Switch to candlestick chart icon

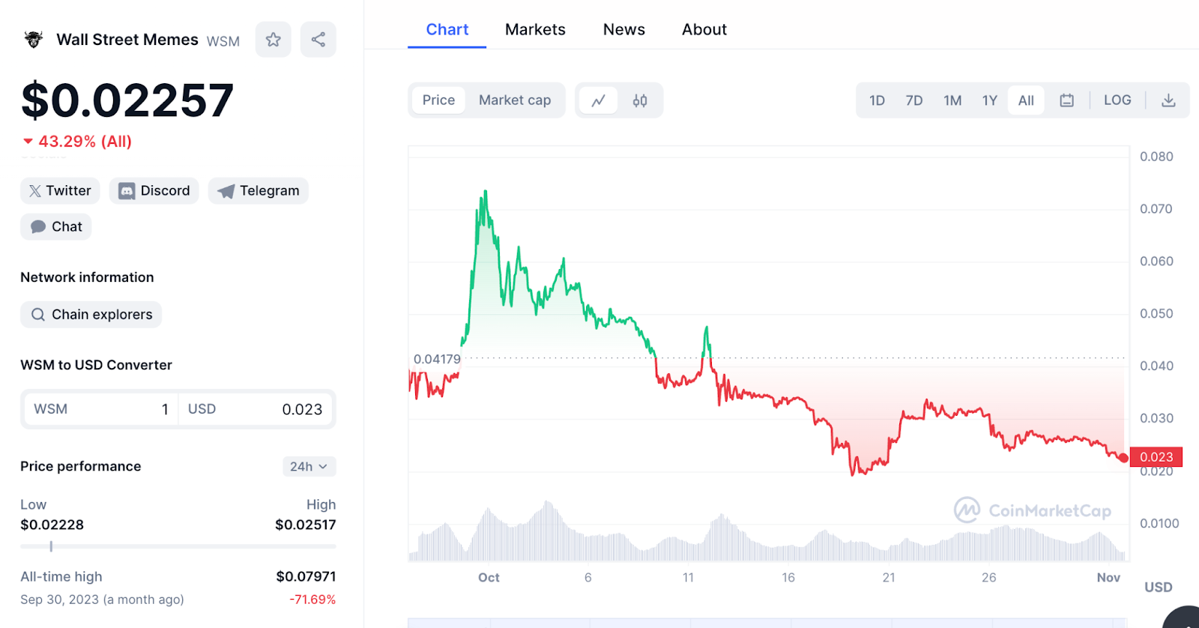point(640,100)
